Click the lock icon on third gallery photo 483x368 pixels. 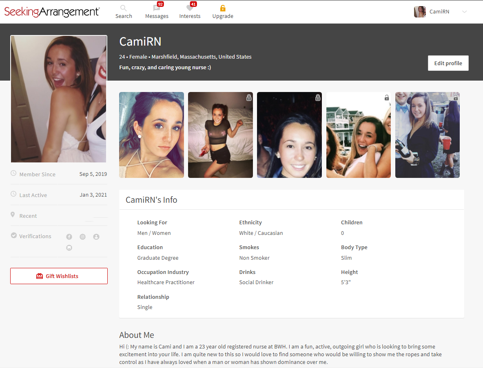(x=318, y=97)
